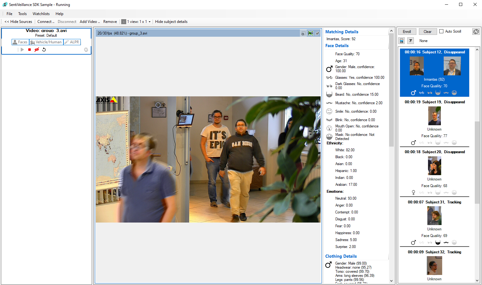Open the subject filter funnel dropdown
The width and height of the screenshot is (482, 285).
pyautogui.click(x=410, y=41)
